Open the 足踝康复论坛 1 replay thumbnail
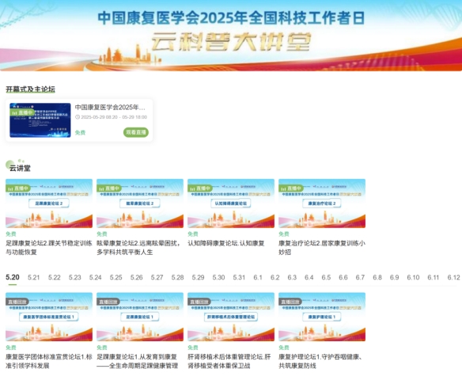462x384 pixels. (x=140, y=317)
